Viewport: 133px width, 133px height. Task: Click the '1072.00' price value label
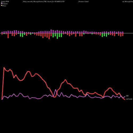(x=129, y=99)
